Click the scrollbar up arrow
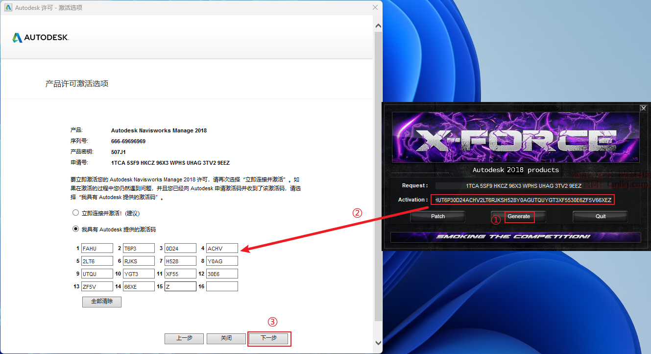Screen dimensions: 651x354 pos(378,25)
